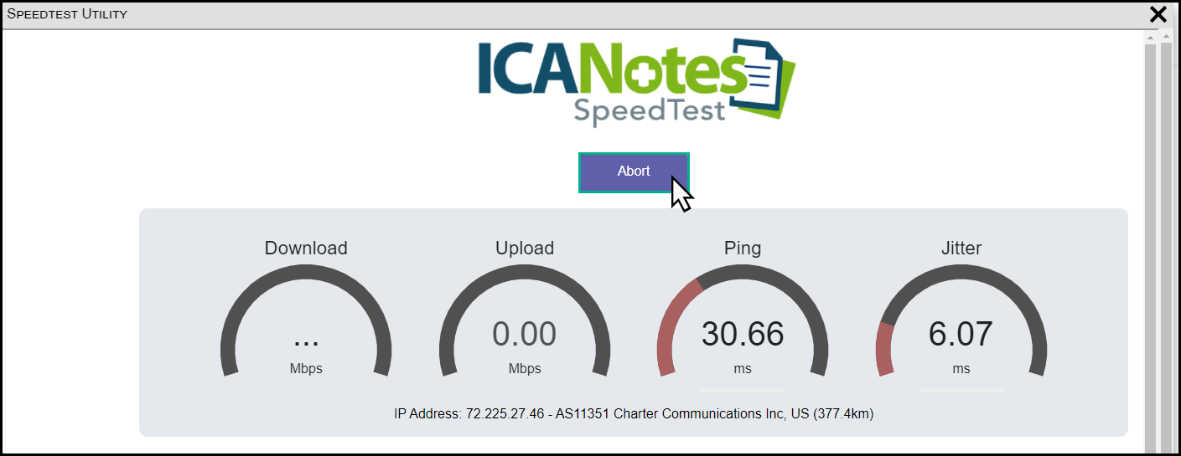
Task: Click the Abort button
Action: (x=633, y=172)
